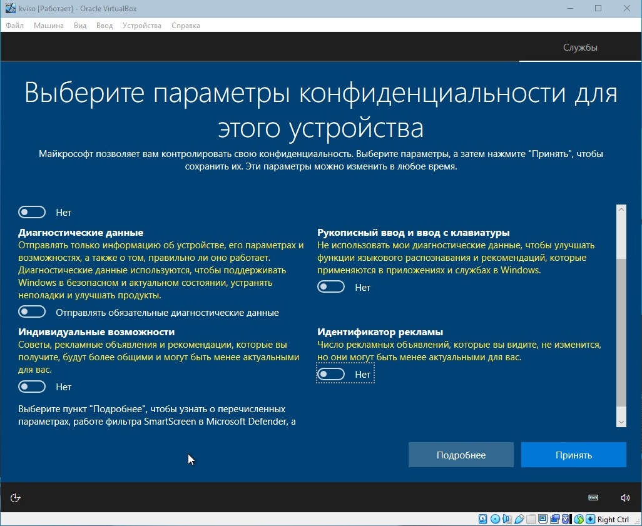Viewport: 642px width, 526px height.
Task: Click the scrollbar down arrow
Action: point(621,422)
